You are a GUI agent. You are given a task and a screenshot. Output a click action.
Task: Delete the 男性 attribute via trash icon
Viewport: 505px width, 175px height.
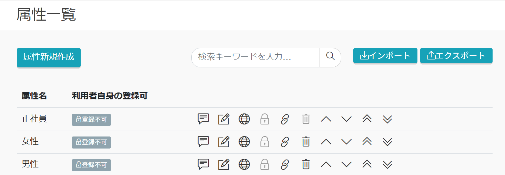tap(306, 164)
